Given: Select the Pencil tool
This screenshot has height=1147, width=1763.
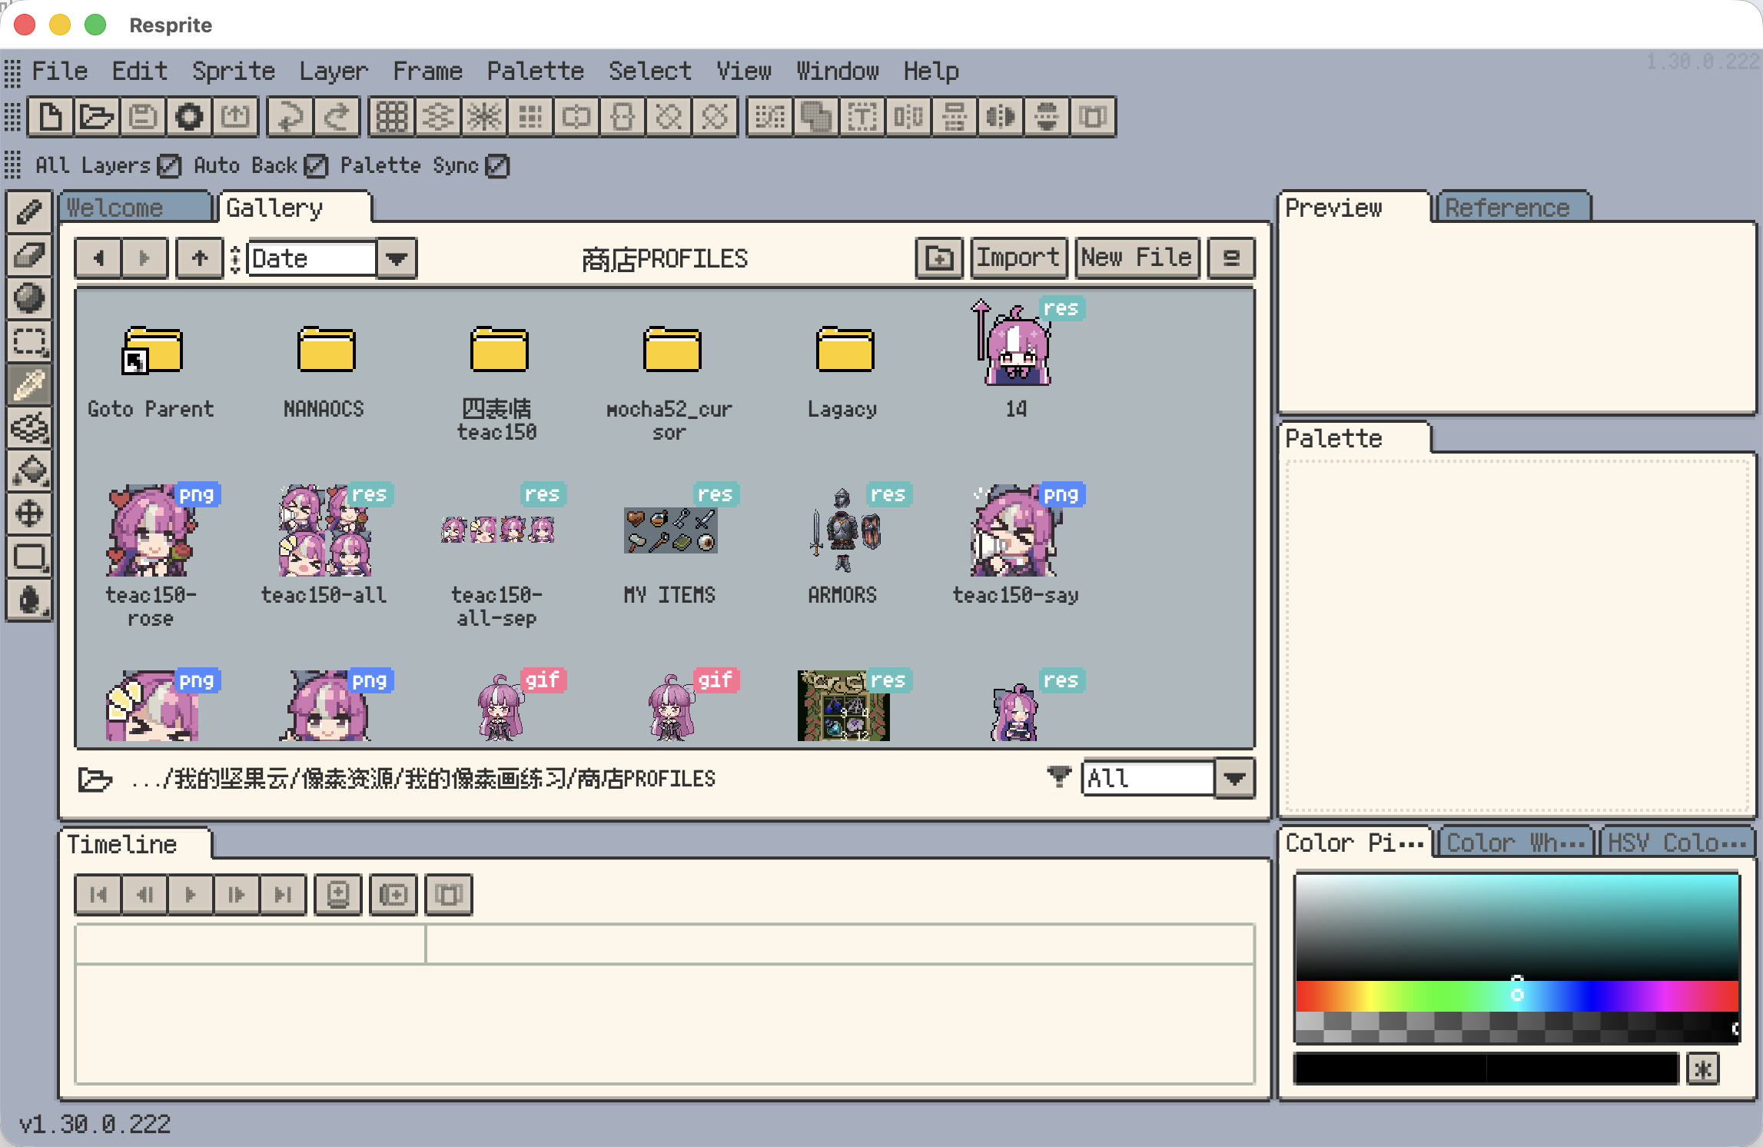Looking at the screenshot, I should coord(28,213).
